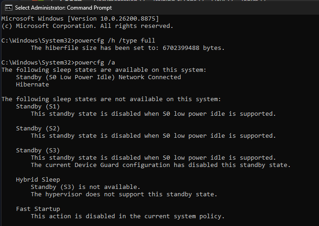Click the 'Standby (S1)' entry
Screen dimensions: 319x226
click(x=38, y=107)
